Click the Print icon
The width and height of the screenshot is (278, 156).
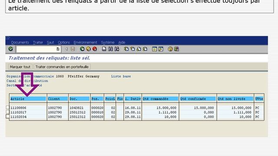(x=104, y=49)
